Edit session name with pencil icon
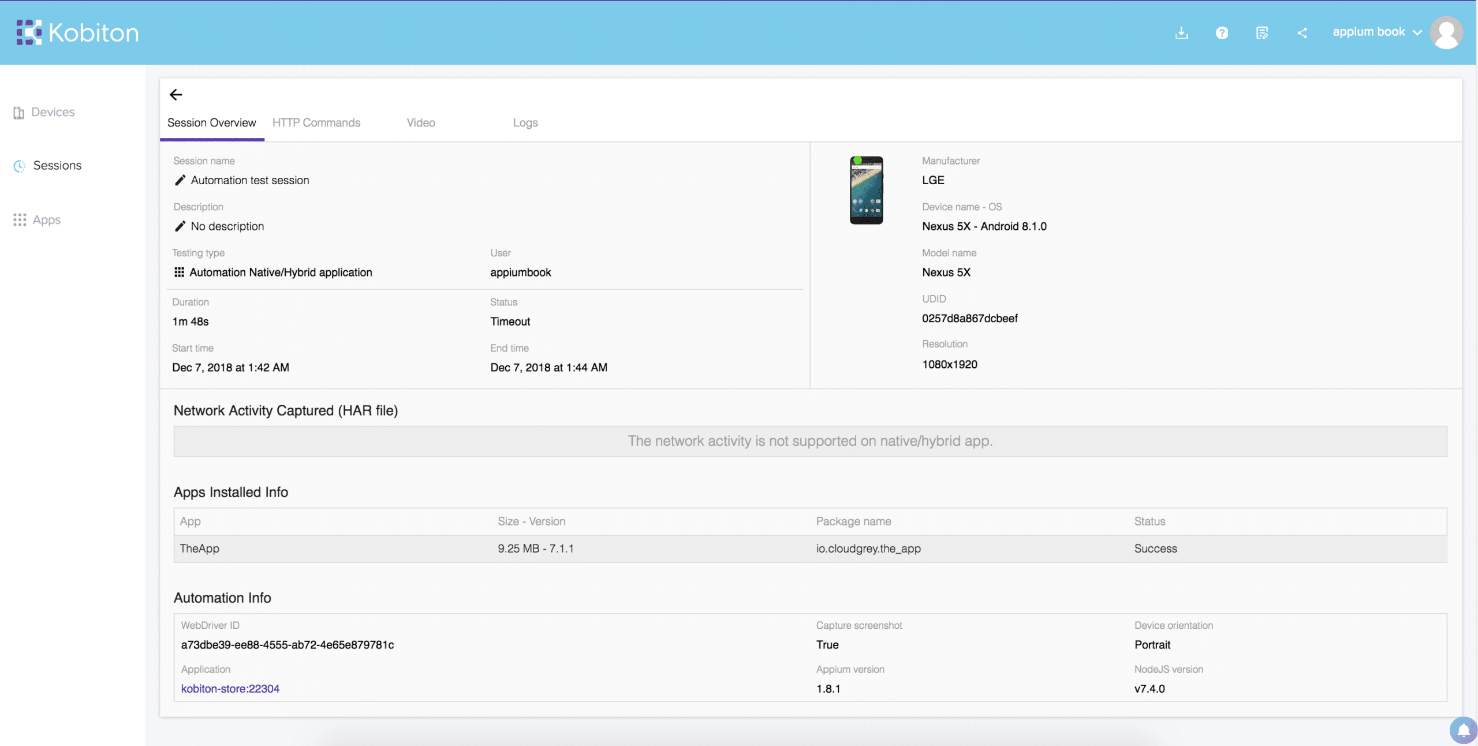Viewport: 1478px width, 746px height. tap(180, 180)
